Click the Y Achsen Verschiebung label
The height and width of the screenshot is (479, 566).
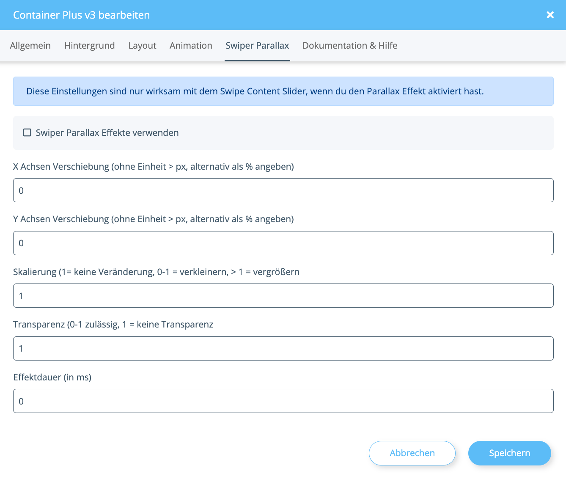pyautogui.click(x=154, y=219)
